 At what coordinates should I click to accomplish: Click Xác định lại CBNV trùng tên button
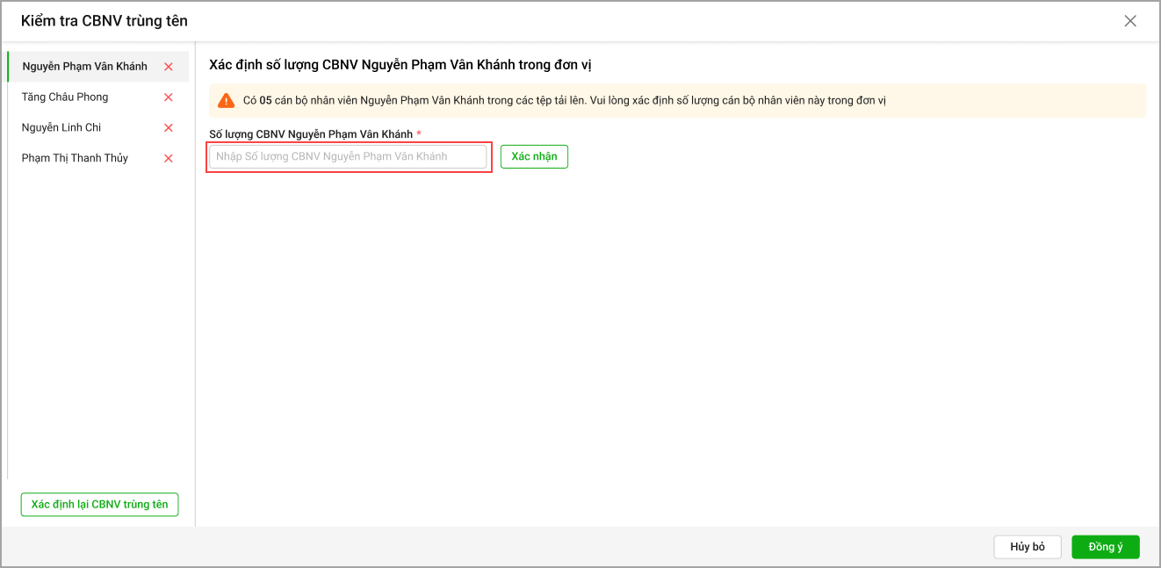point(99,505)
